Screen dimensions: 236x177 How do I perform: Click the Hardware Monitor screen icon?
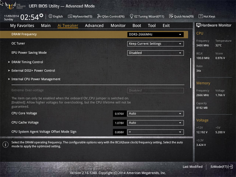[198, 25]
